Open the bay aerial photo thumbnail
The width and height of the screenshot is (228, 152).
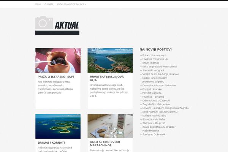pos(110,60)
